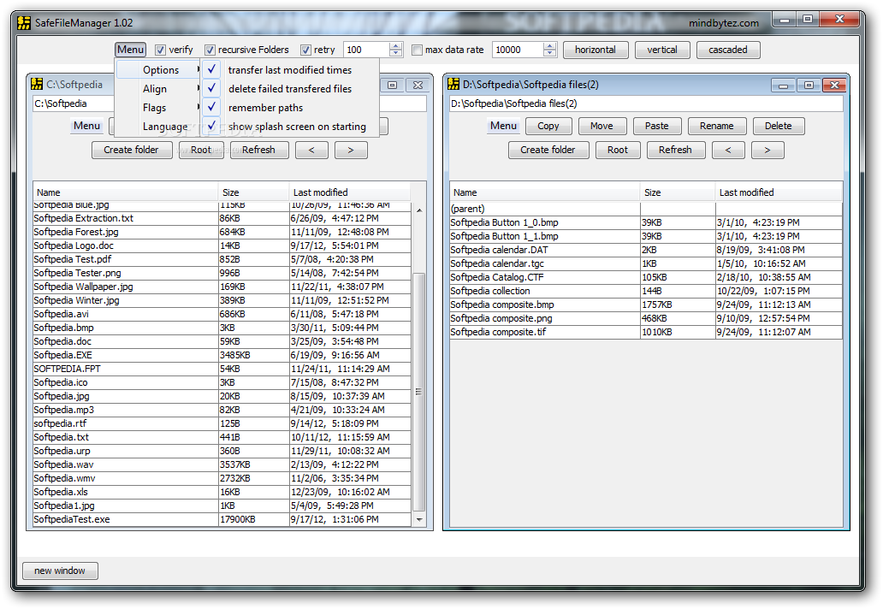This screenshot has width=883, height=609.
Task: Increase retry count with up arrow
Action: click(x=396, y=46)
